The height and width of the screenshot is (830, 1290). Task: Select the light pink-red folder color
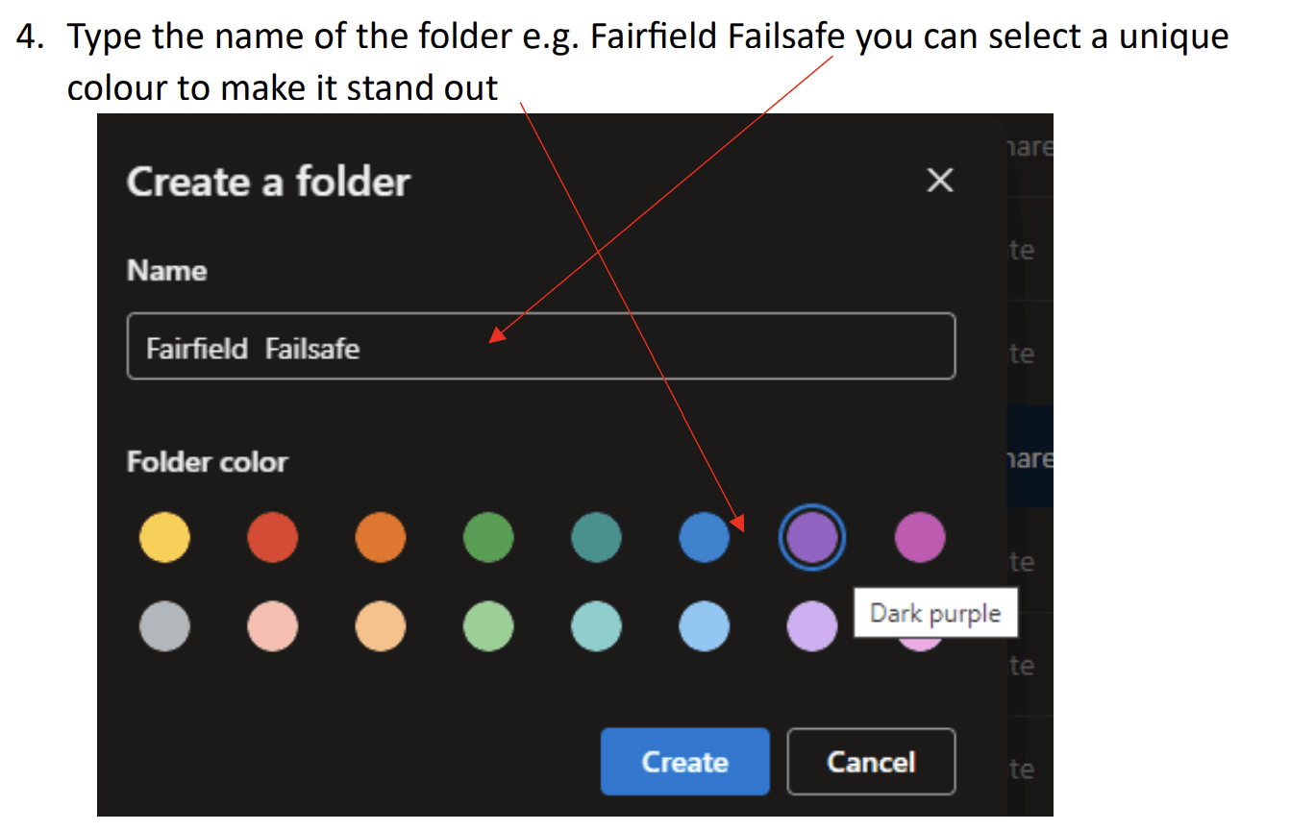(273, 626)
